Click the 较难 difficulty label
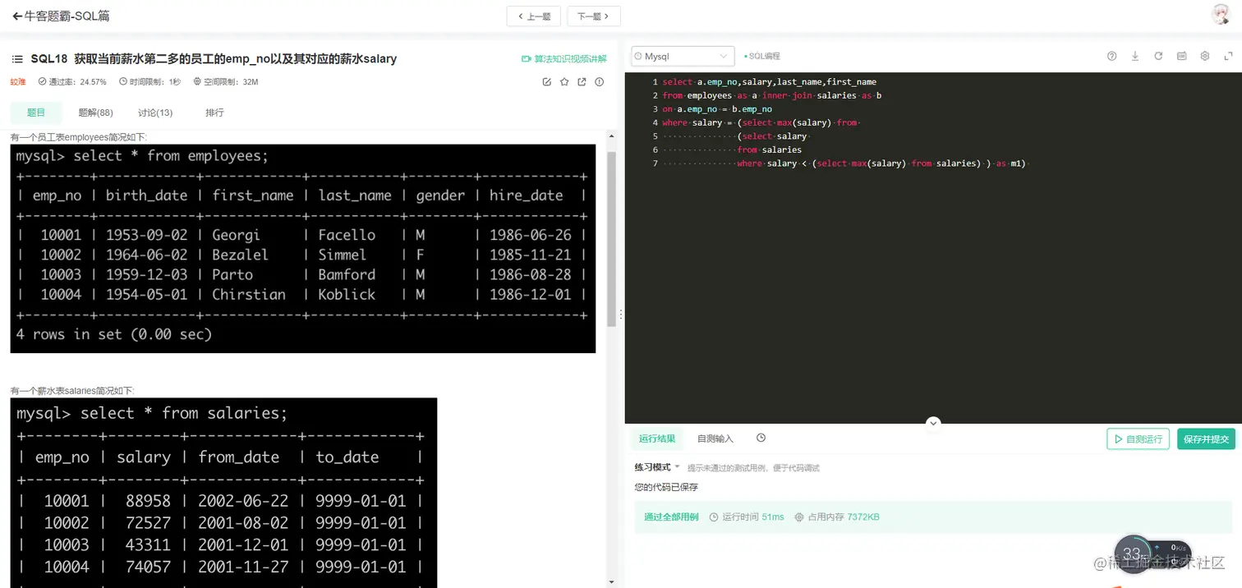This screenshot has width=1242, height=588. 18,82
